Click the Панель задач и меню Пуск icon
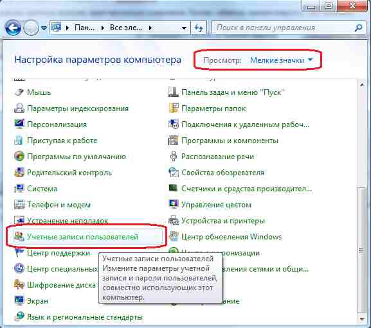Screen dimensions: 371x328 coord(173,92)
